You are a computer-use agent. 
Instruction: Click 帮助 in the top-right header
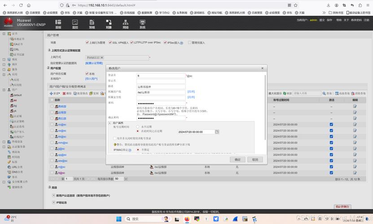[x=339, y=20]
